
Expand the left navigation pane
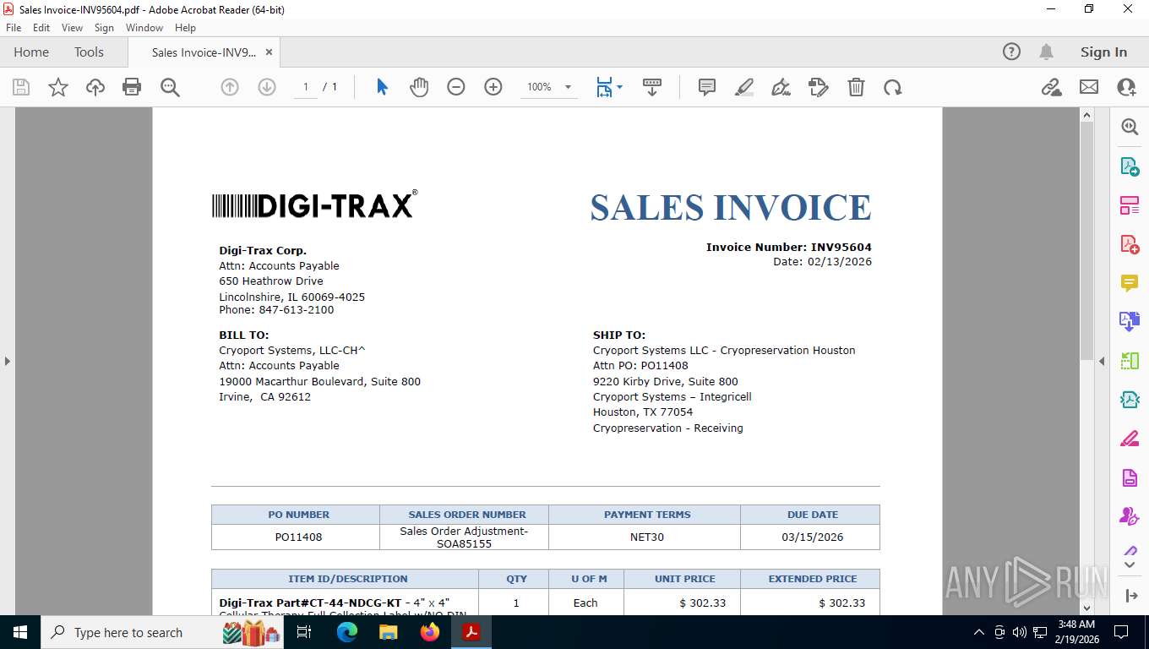click(x=7, y=361)
